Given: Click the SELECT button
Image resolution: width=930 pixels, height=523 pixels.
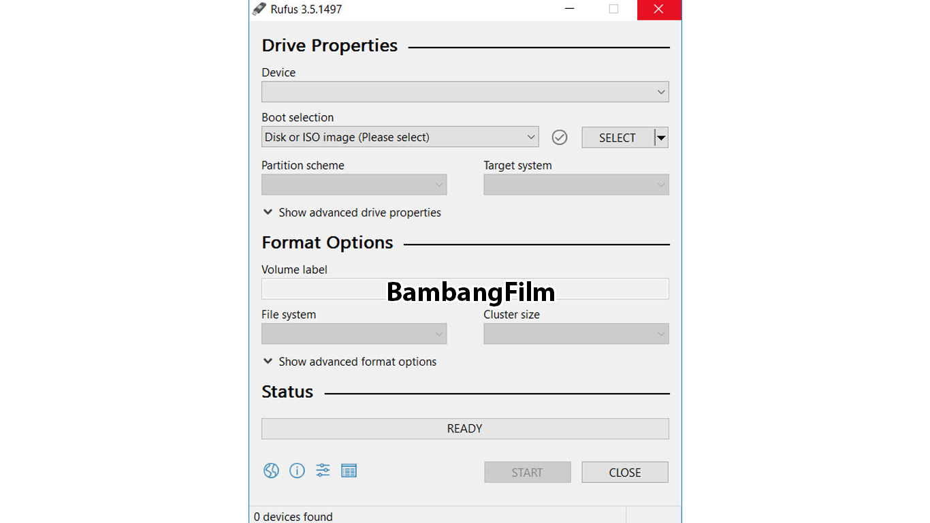Looking at the screenshot, I should [618, 138].
